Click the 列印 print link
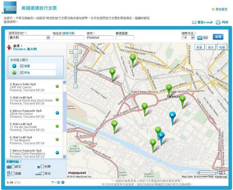Viewport: 233px width, 190px height. click(x=225, y=22)
